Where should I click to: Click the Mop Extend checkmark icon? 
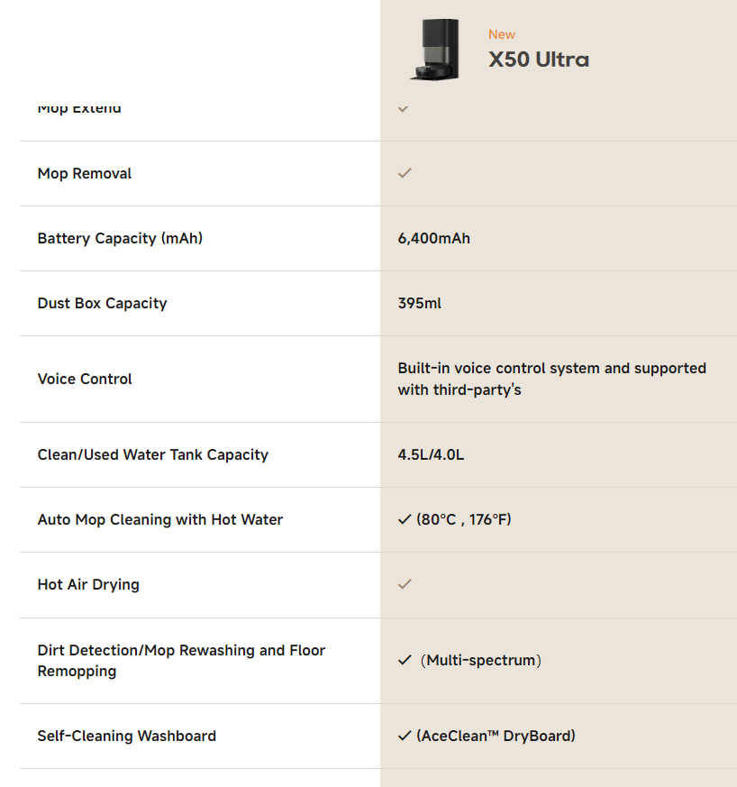[404, 109]
